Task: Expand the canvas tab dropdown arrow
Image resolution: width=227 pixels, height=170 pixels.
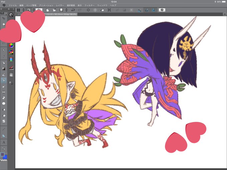Action: click(225, 14)
